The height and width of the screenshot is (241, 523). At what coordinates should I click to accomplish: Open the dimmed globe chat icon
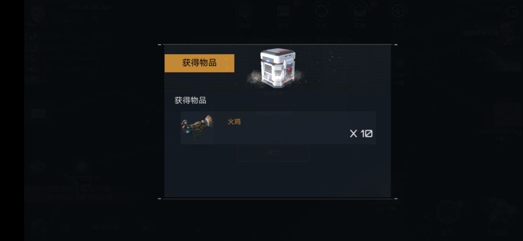245,11
